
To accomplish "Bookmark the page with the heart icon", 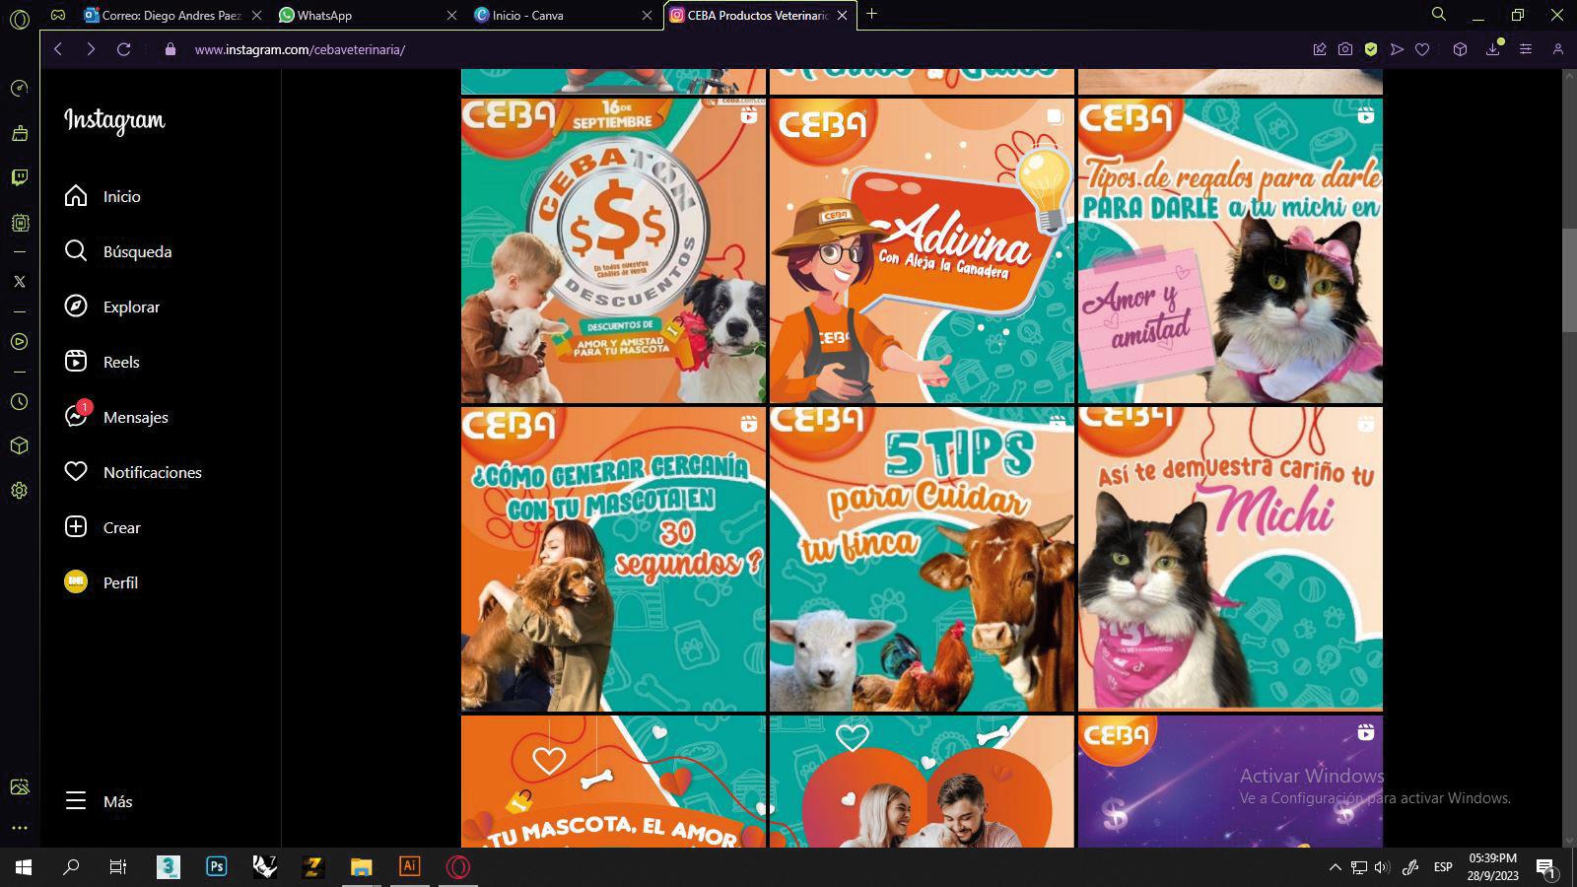I will pos(1422,49).
